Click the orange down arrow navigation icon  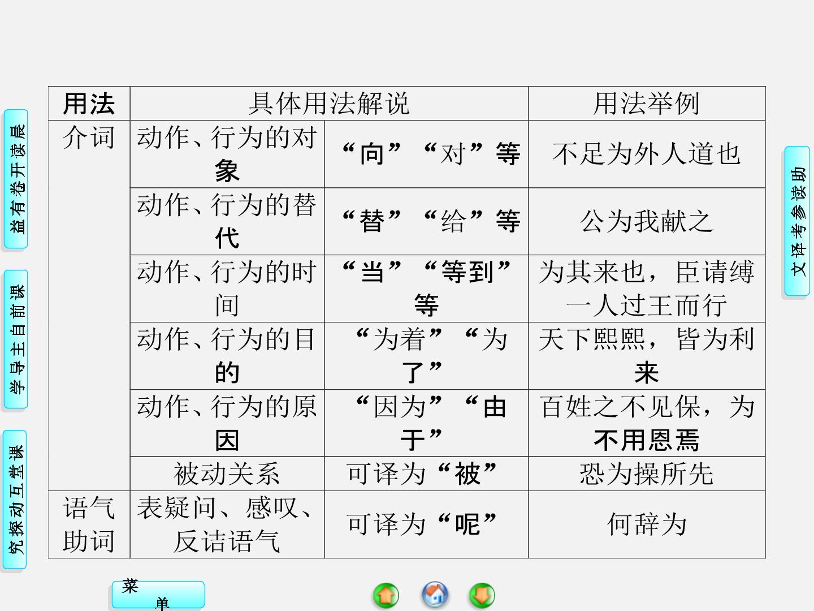(x=482, y=595)
